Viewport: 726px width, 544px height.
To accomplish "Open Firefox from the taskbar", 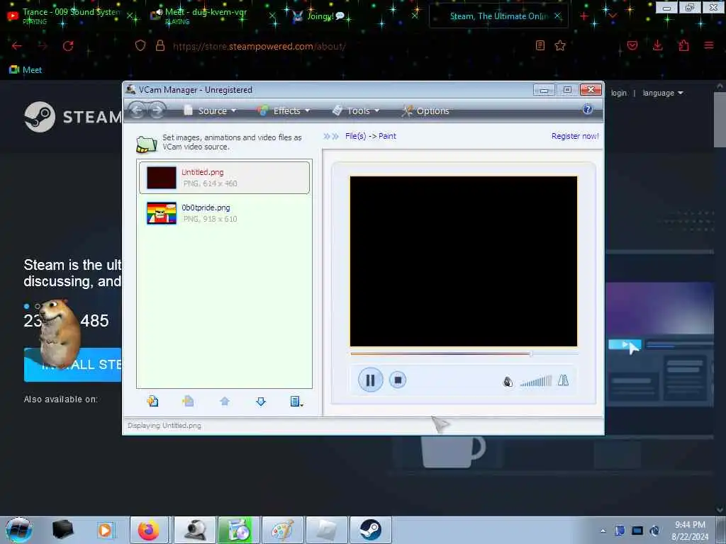I will click(149, 530).
